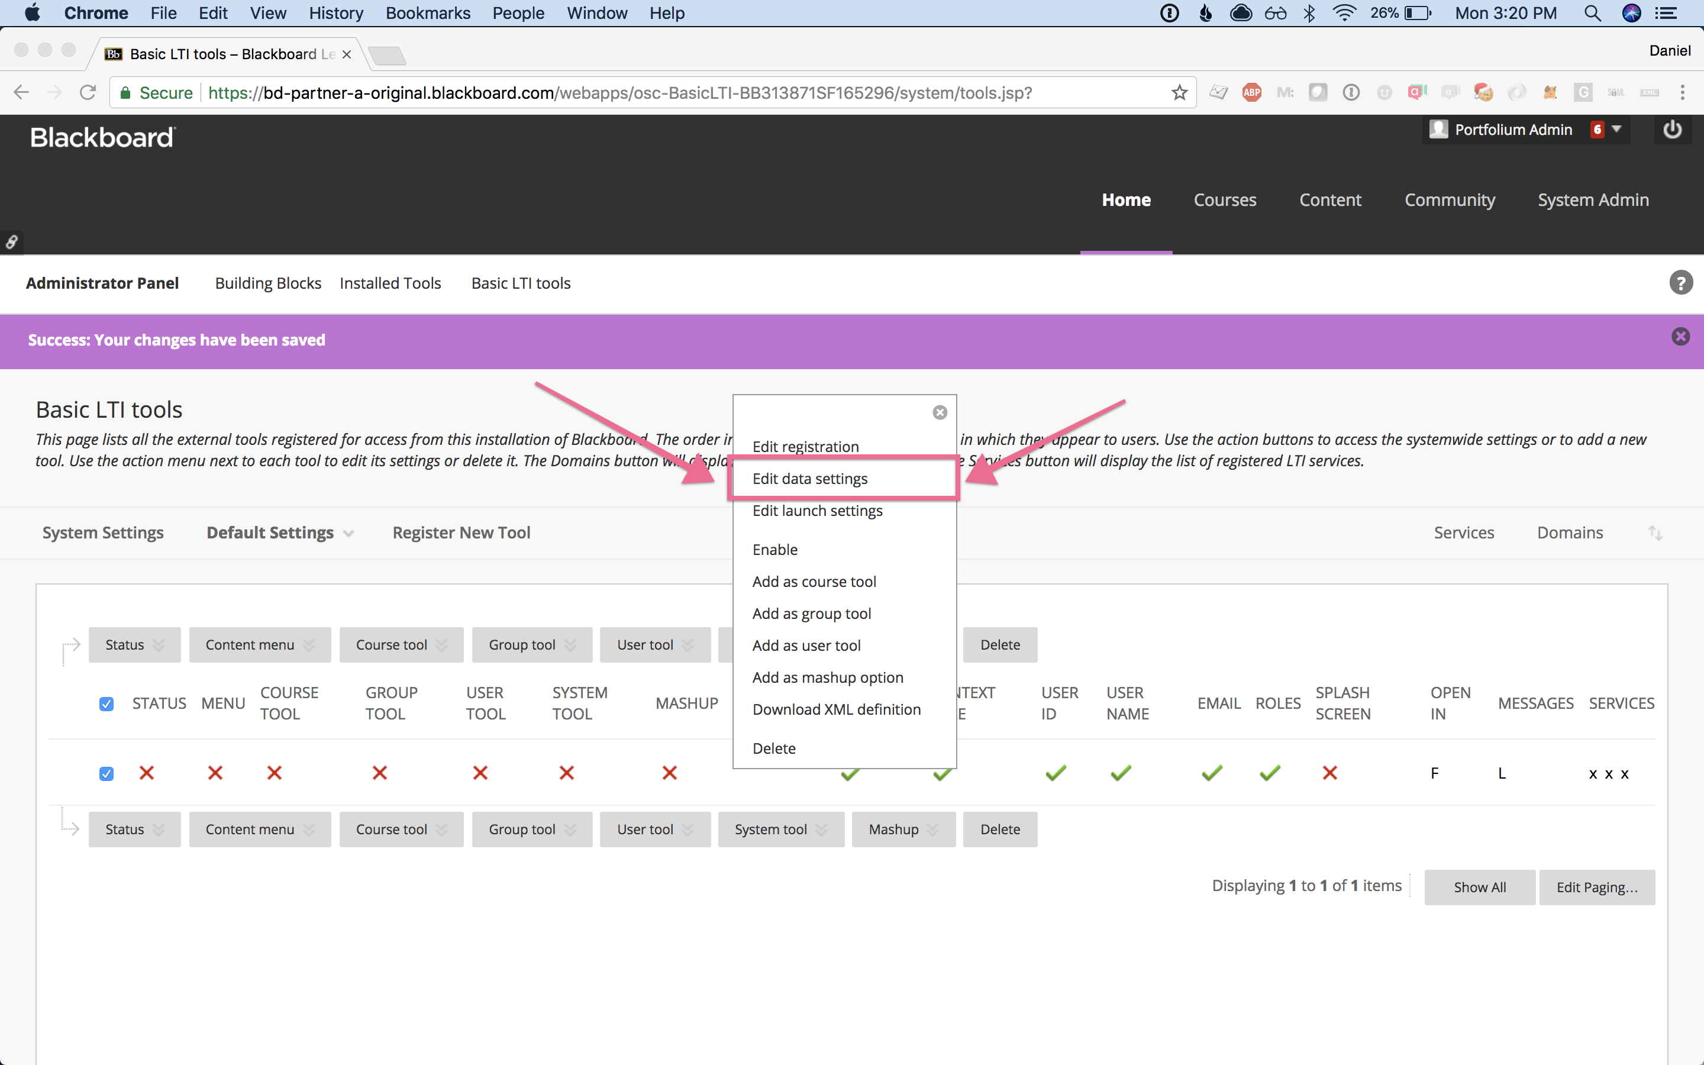Select Edit data settings menu item
1704x1065 pixels.
pos(810,479)
